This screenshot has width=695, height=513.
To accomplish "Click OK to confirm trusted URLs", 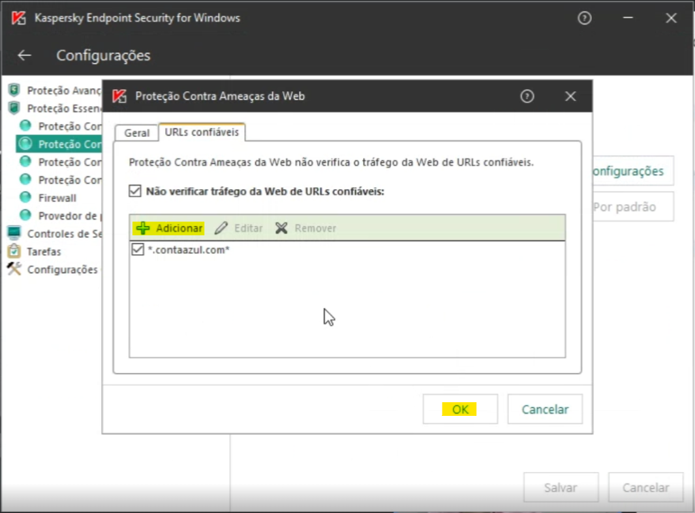I will tap(460, 409).
